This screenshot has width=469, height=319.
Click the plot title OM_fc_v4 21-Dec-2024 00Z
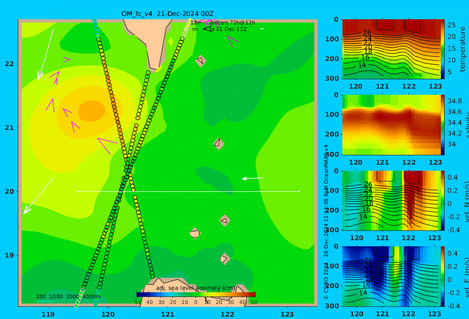(167, 14)
